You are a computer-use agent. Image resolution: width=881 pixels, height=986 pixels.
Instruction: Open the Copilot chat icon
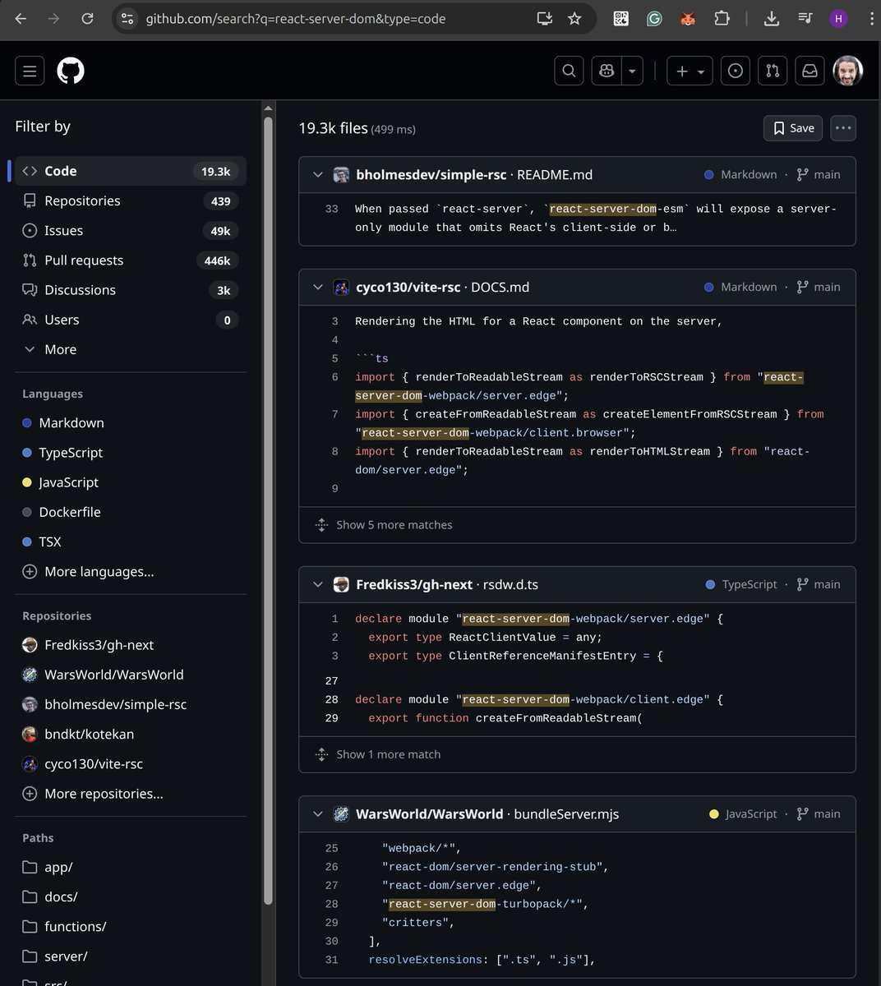[607, 71]
